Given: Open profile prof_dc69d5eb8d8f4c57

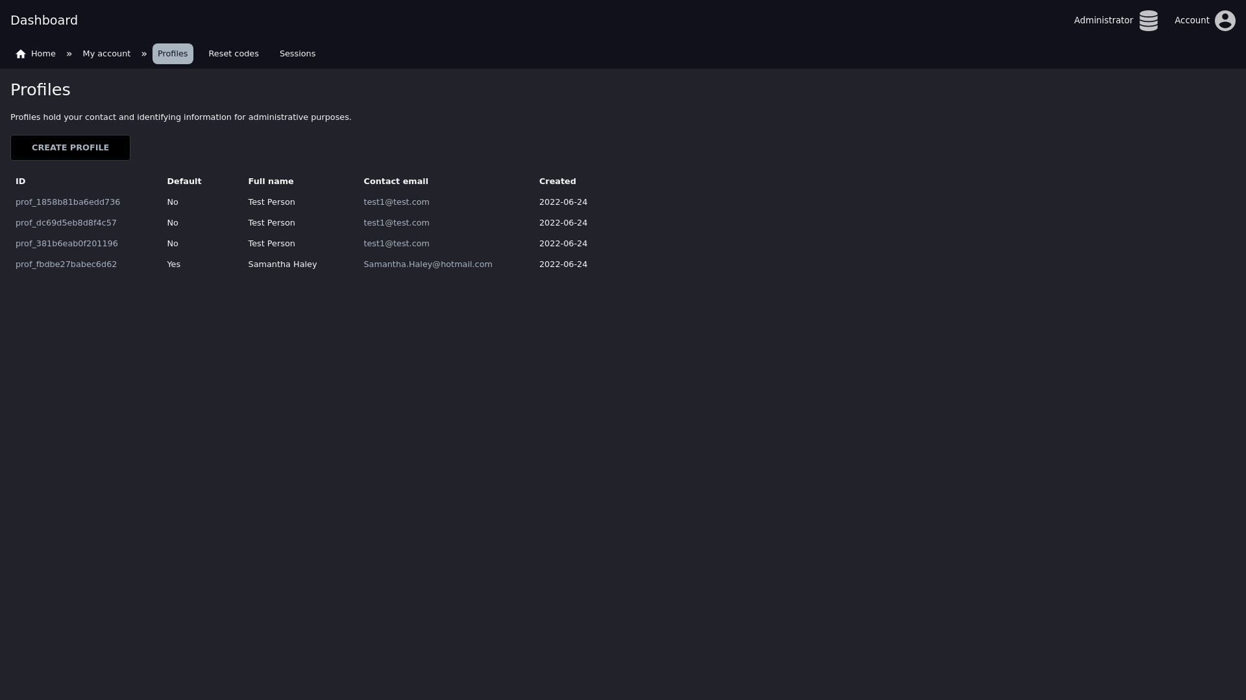Looking at the screenshot, I should pyautogui.click(x=66, y=223).
